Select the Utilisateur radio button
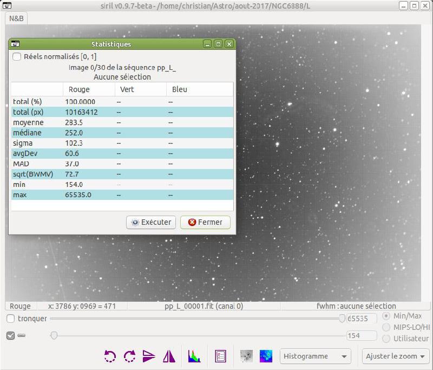Viewport: 433px width, 370px height. coord(386,339)
